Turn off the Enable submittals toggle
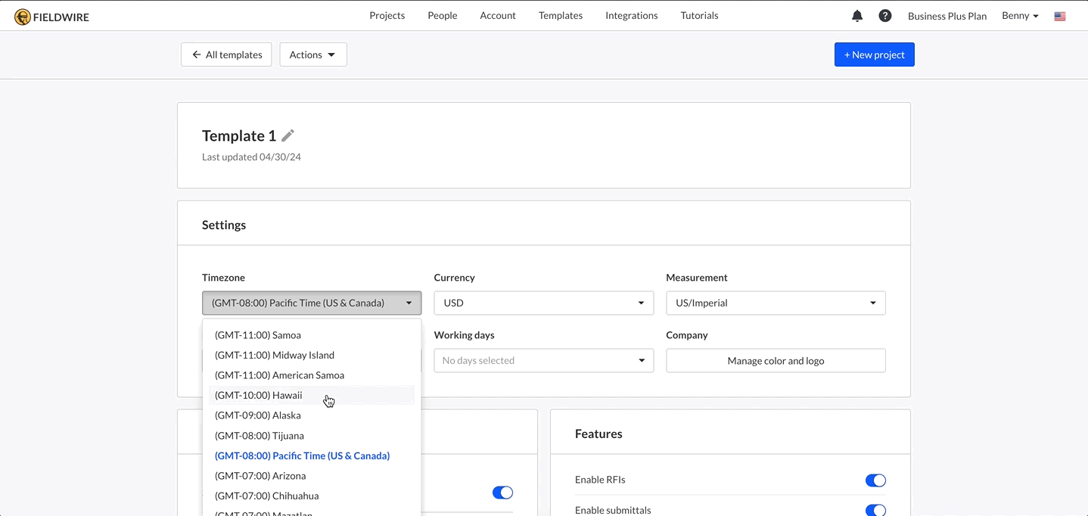The image size is (1088, 516). point(875,510)
